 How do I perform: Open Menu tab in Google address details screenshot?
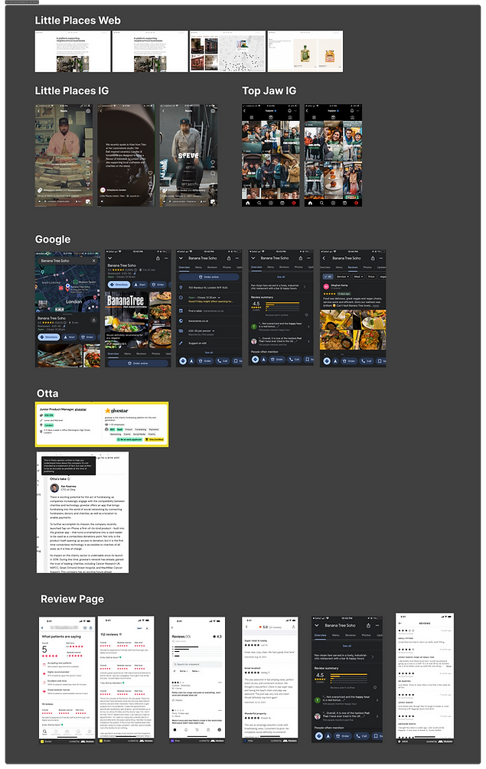coord(199,267)
